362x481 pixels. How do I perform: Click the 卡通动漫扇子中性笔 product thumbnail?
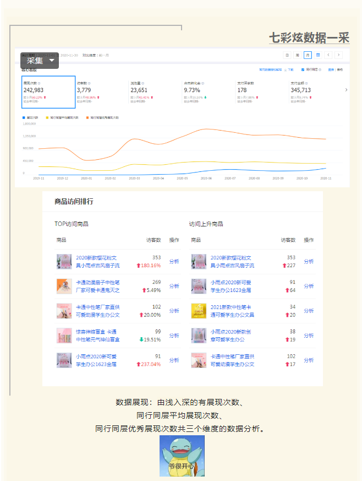(64, 286)
